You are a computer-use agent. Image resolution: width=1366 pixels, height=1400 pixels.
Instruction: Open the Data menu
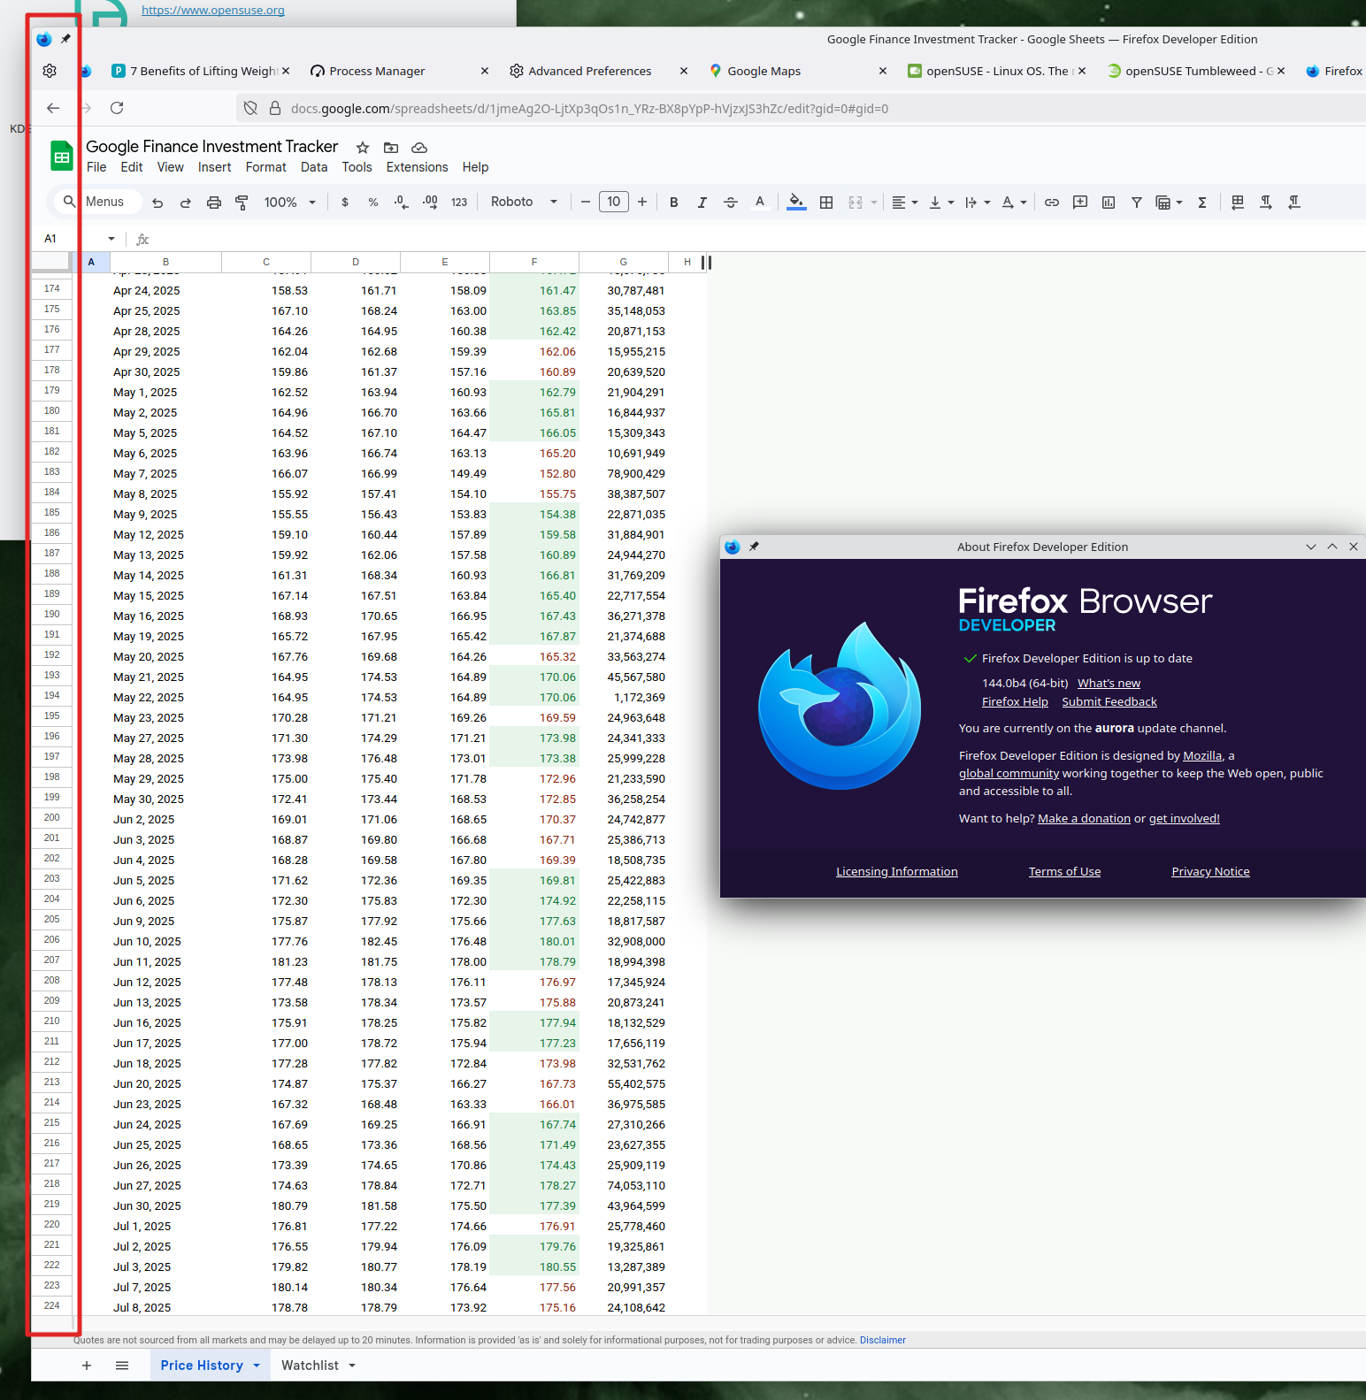[314, 167]
